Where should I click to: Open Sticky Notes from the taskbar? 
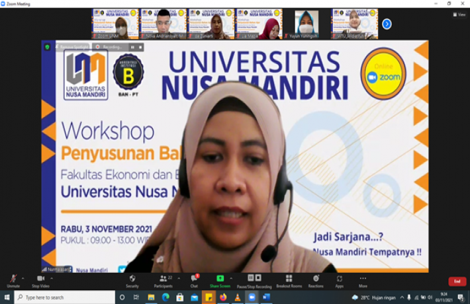(209, 297)
